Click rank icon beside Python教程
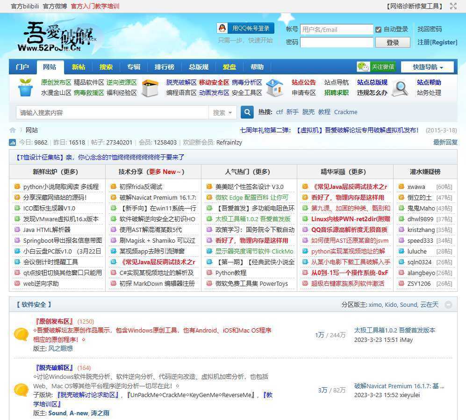This screenshot has height=420, width=466. coord(209,273)
